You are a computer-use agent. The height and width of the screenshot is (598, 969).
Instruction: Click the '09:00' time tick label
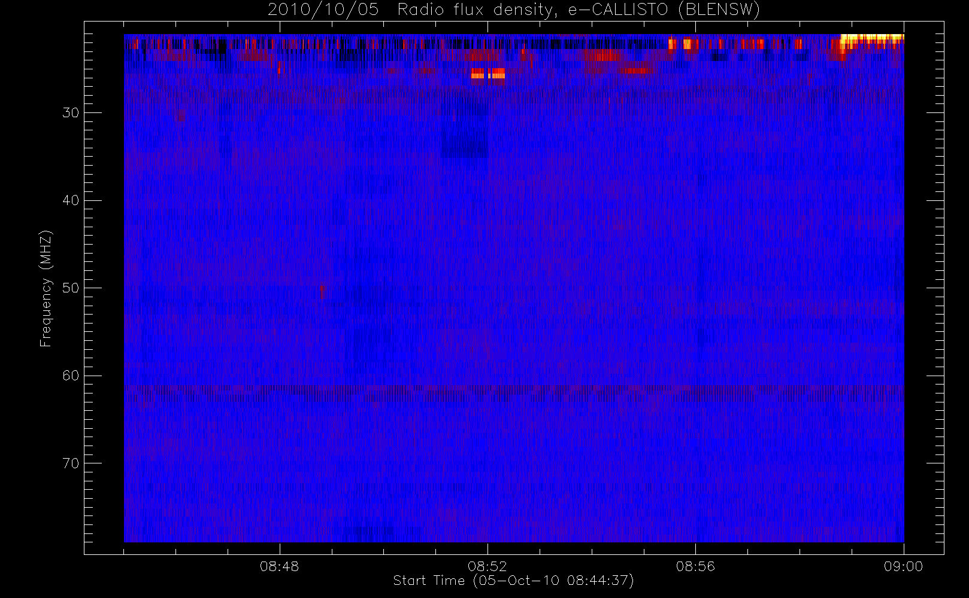tap(903, 566)
